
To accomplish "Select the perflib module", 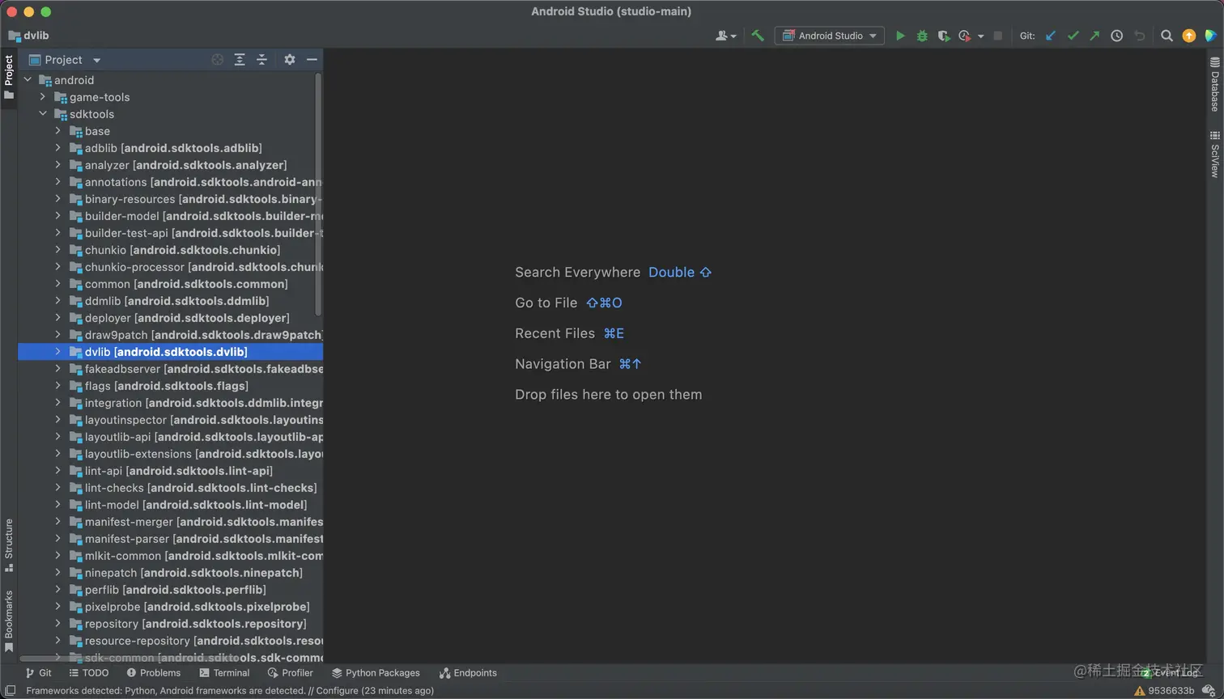I will click(171, 590).
